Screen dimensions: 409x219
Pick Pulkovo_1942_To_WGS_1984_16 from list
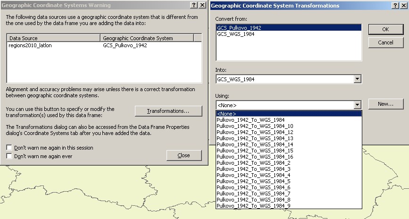pyautogui.click(x=289, y=157)
